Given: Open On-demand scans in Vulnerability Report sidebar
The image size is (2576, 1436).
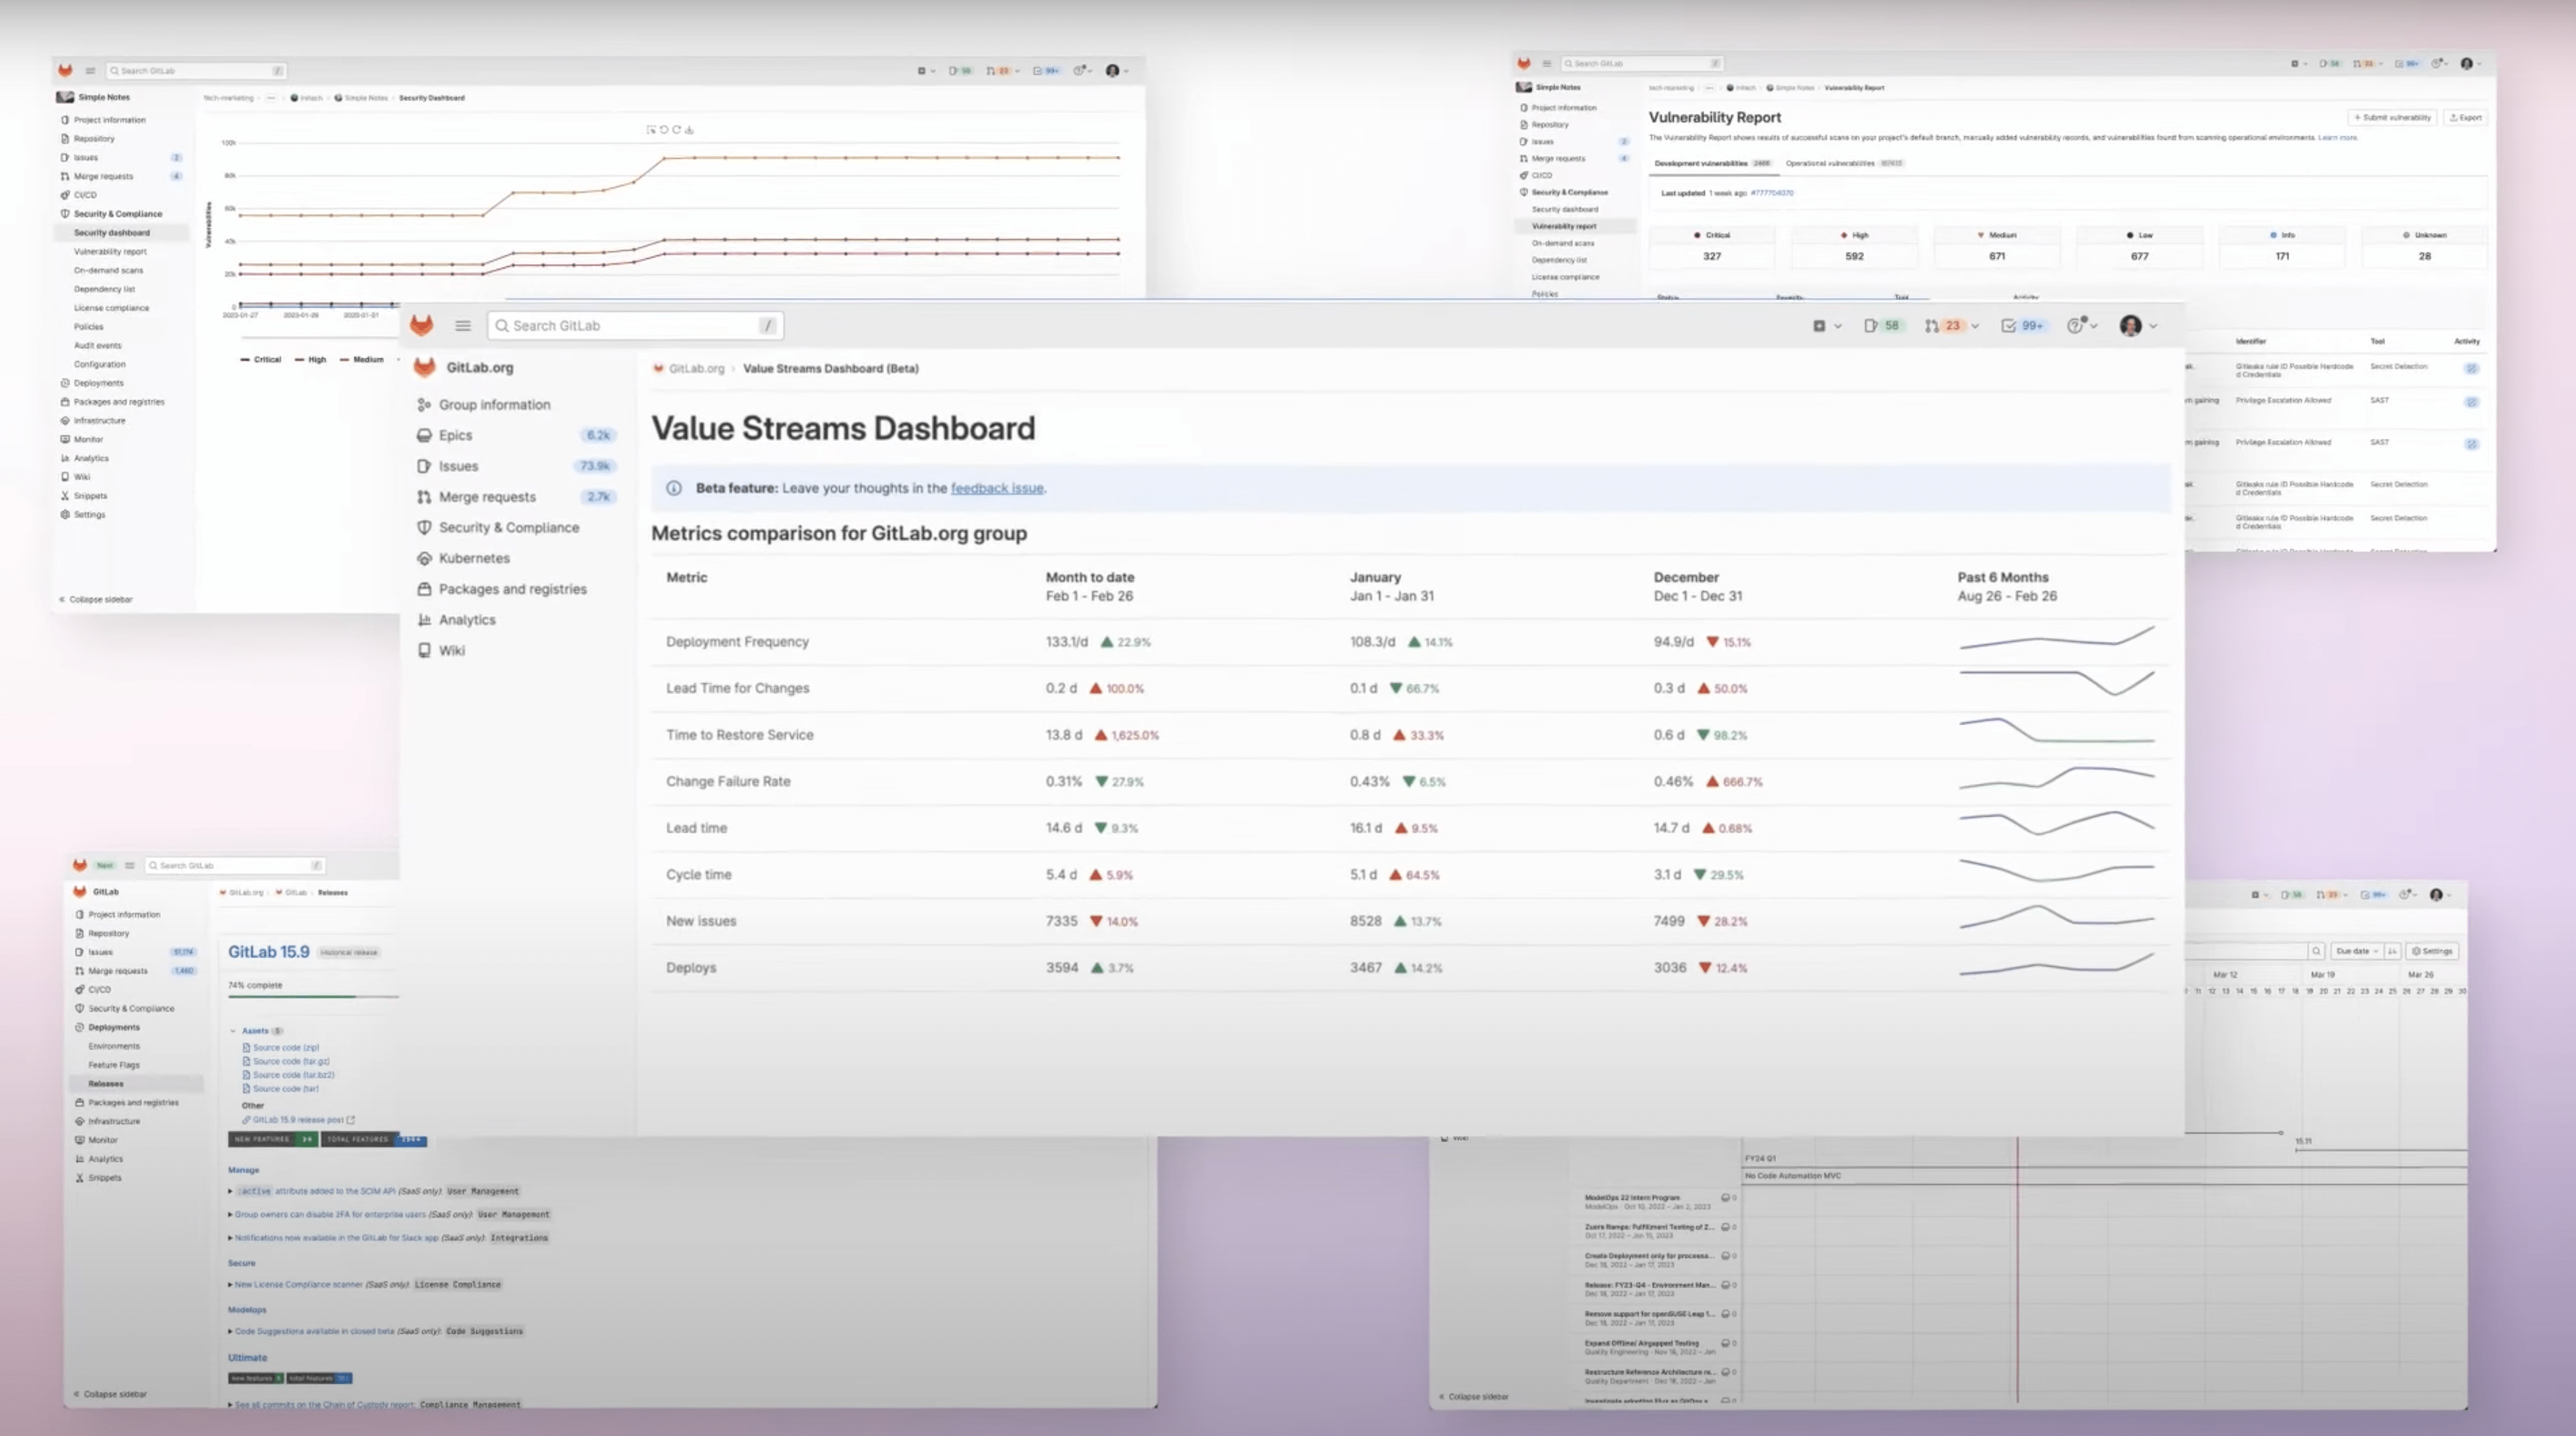Looking at the screenshot, I should click(1563, 243).
